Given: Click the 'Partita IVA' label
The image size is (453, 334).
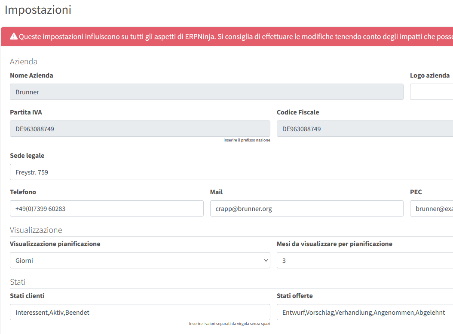Looking at the screenshot, I should [26, 112].
